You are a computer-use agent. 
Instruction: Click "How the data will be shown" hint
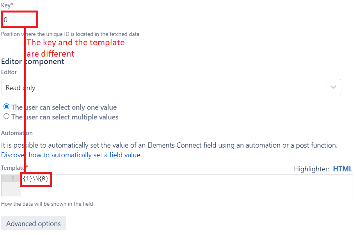(x=47, y=204)
